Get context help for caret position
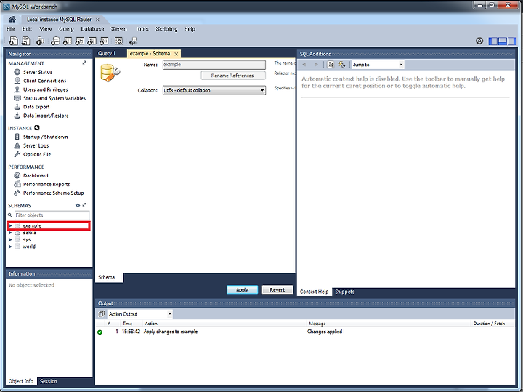This screenshot has height=392, width=523. pyautogui.click(x=331, y=65)
